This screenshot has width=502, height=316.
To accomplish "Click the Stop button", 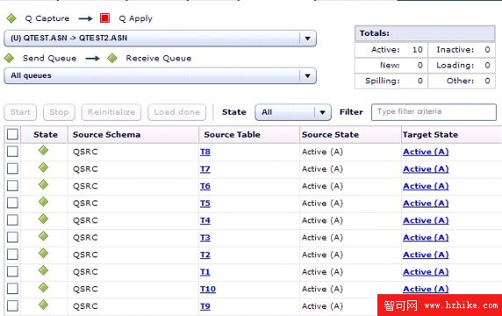I will (x=59, y=112).
